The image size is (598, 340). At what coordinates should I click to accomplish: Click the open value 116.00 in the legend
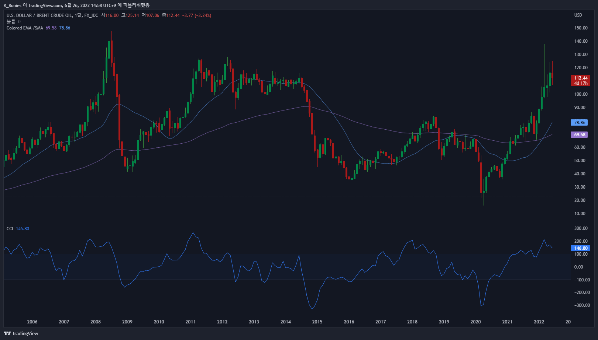pyautogui.click(x=112, y=15)
